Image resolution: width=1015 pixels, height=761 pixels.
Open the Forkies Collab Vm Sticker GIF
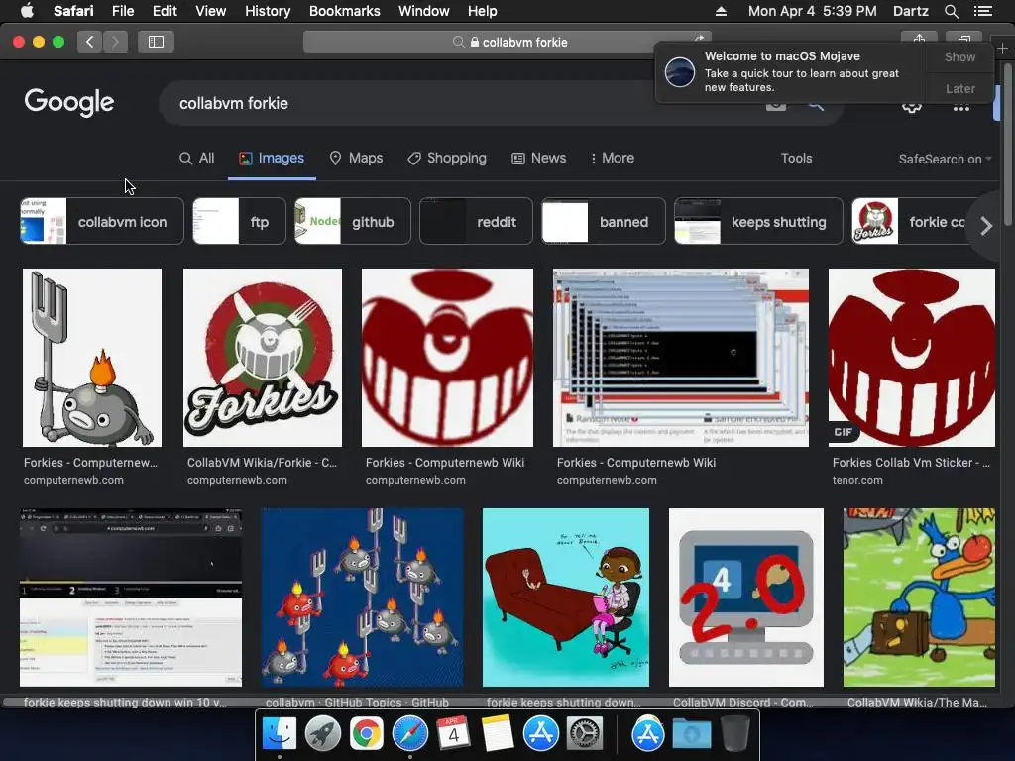(x=912, y=358)
